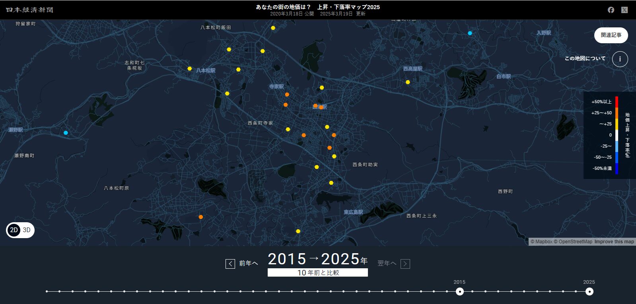The image size is (636, 304).
Task: Click the orange hexagon marker near 寺家駅
Action: point(287,94)
